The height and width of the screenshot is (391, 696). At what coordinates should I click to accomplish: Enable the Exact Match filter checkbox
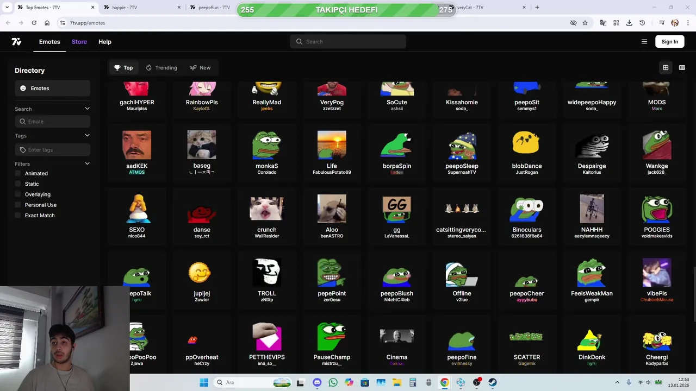(x=18, y=216)
